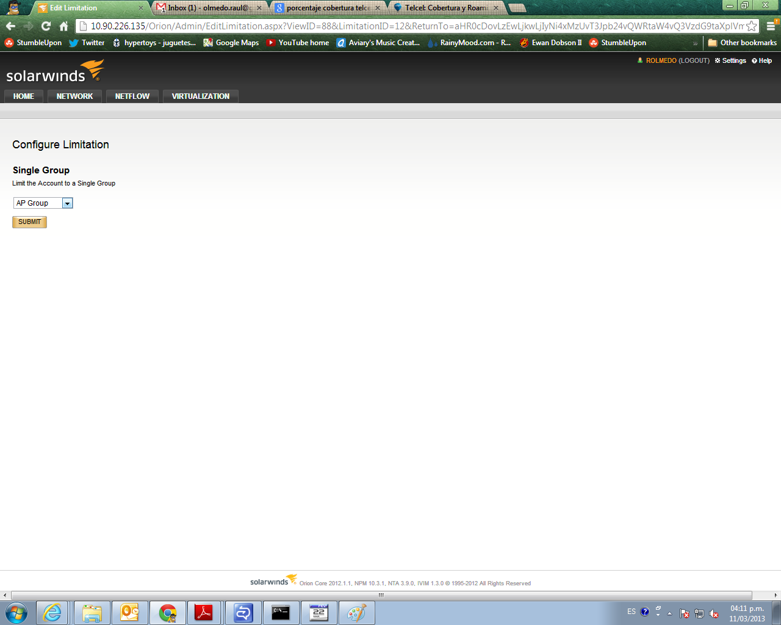Viewport: 781px width, 625px height.
Task: Show hidden system tray icons
Action: [669, 613]
